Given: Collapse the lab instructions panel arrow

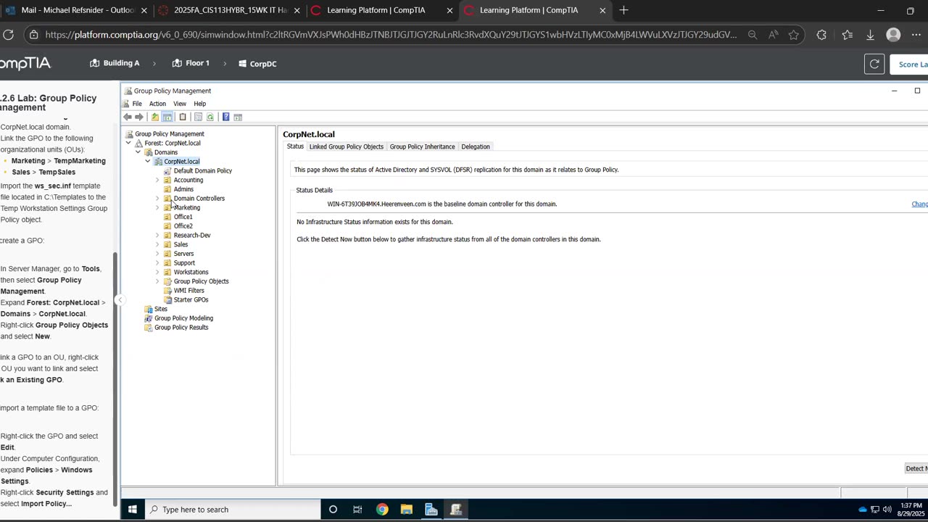Looking at the screenshot, I should [120, 299].
